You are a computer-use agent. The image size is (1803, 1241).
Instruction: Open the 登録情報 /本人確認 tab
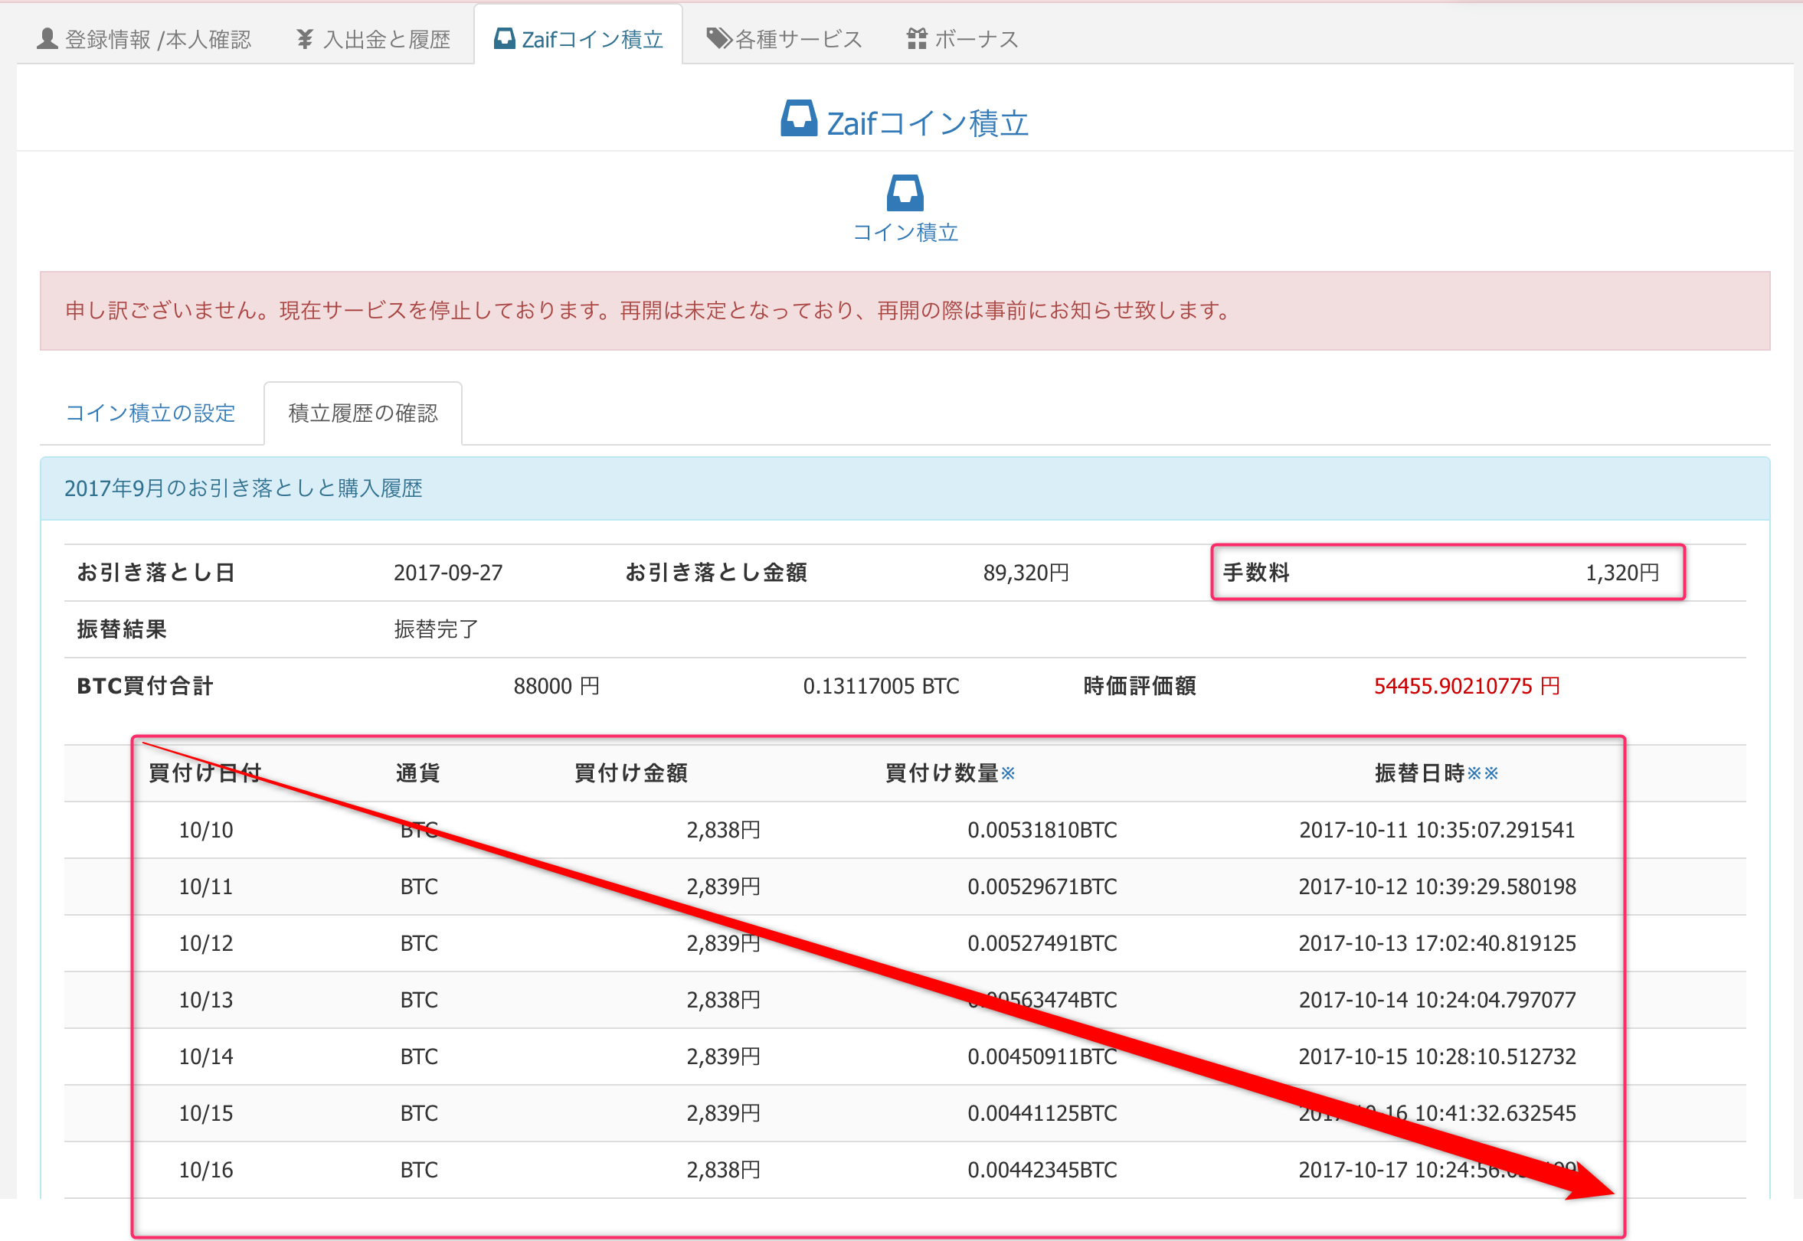click(x=145, y=39)
